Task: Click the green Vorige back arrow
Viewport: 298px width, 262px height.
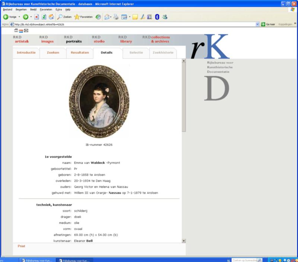Action: coord(6,17)
